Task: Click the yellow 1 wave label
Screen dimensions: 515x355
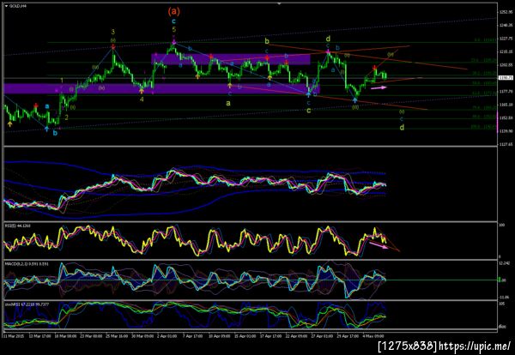Action: 62,81
